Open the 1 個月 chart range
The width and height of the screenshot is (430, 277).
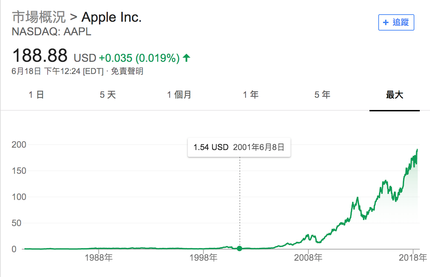[179, 95]
